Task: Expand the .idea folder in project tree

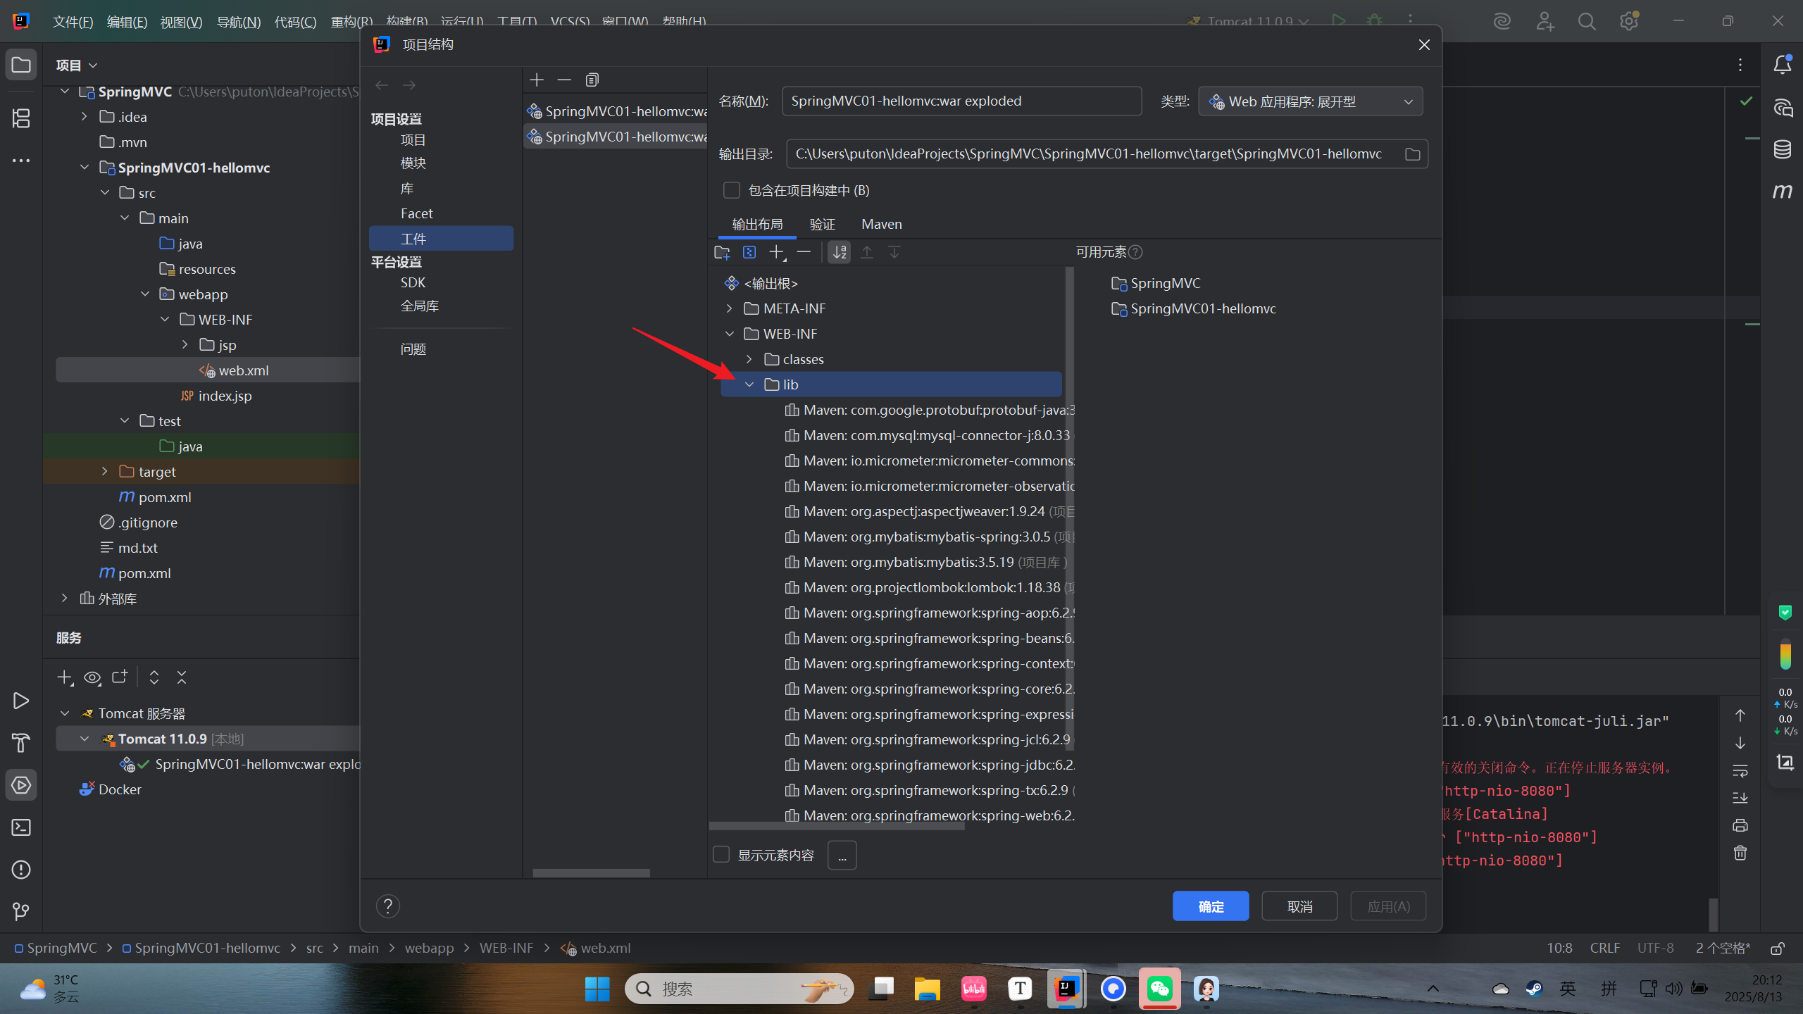Action: (x=85, y=116)
